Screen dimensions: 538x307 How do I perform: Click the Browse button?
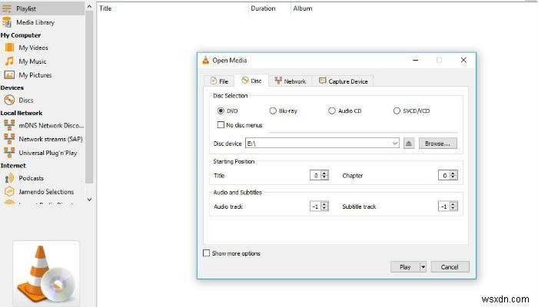tap(438, 144)
